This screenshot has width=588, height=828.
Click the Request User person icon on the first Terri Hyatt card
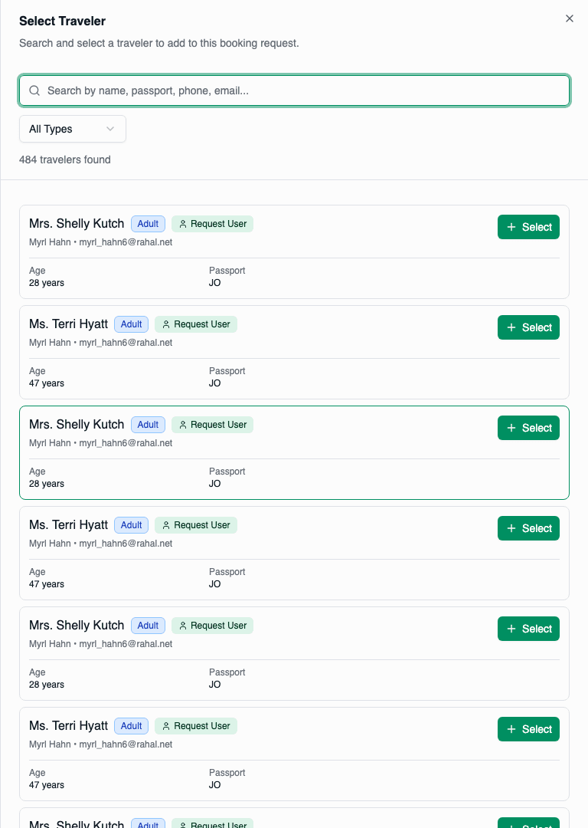[166, 324]
